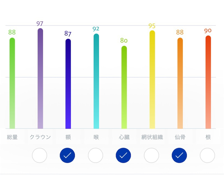Click the 総量 axis label

12,137
